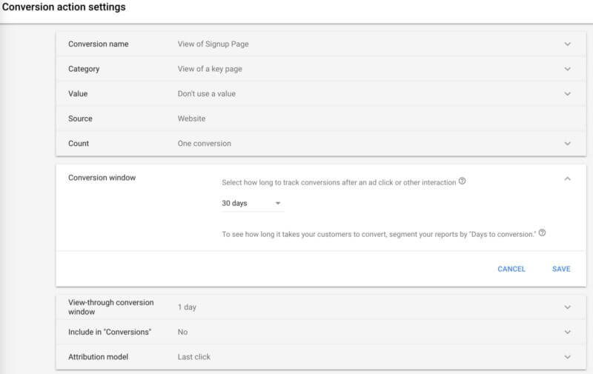
Task: Click the "One conversion" count value
Action: tap(204, 144)
